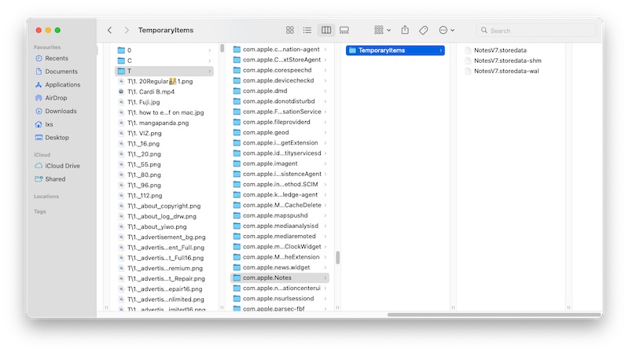
Task: Open Applications in the sidebar
Action: click(x=63, y=85)
